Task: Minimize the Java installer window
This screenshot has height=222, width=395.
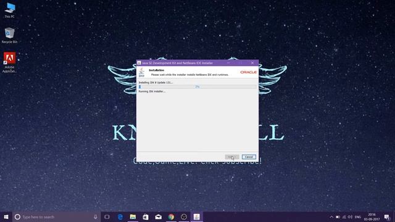Action: tap(228, 63)
